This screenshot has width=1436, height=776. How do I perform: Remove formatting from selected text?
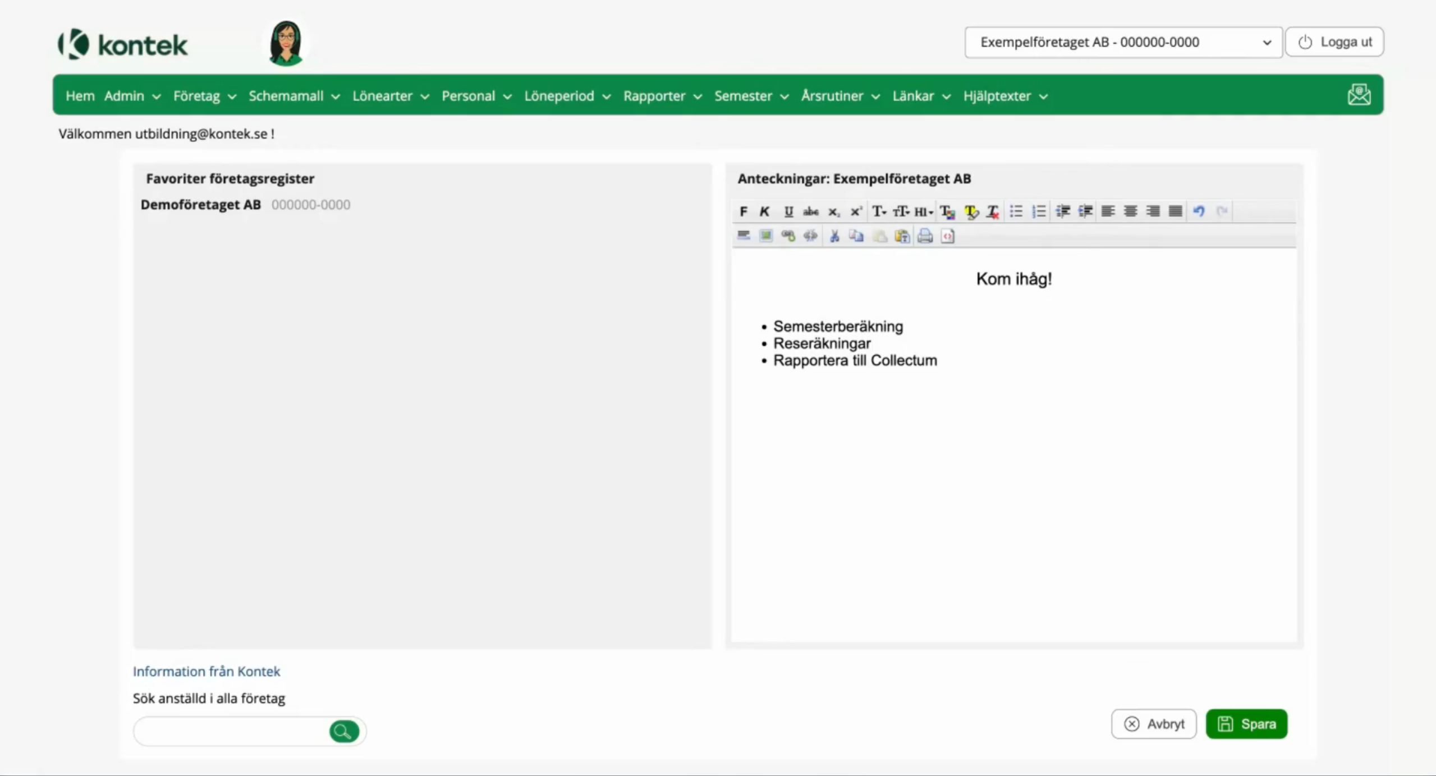point(993,212)
